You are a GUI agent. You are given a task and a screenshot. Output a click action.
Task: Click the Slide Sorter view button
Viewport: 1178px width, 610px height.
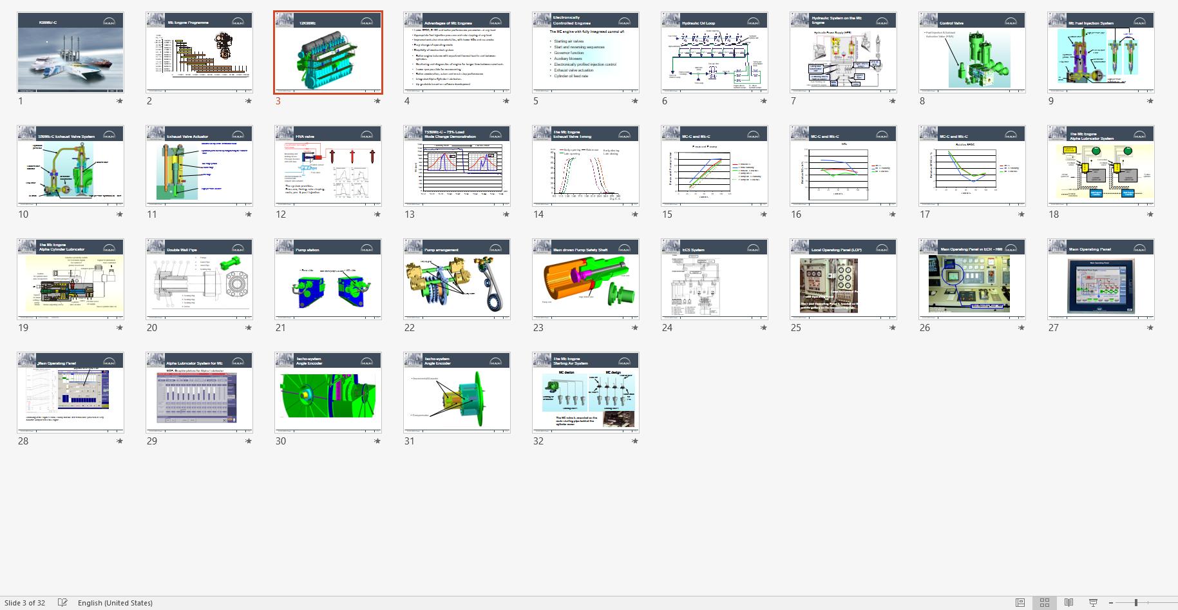[1045, 602]
